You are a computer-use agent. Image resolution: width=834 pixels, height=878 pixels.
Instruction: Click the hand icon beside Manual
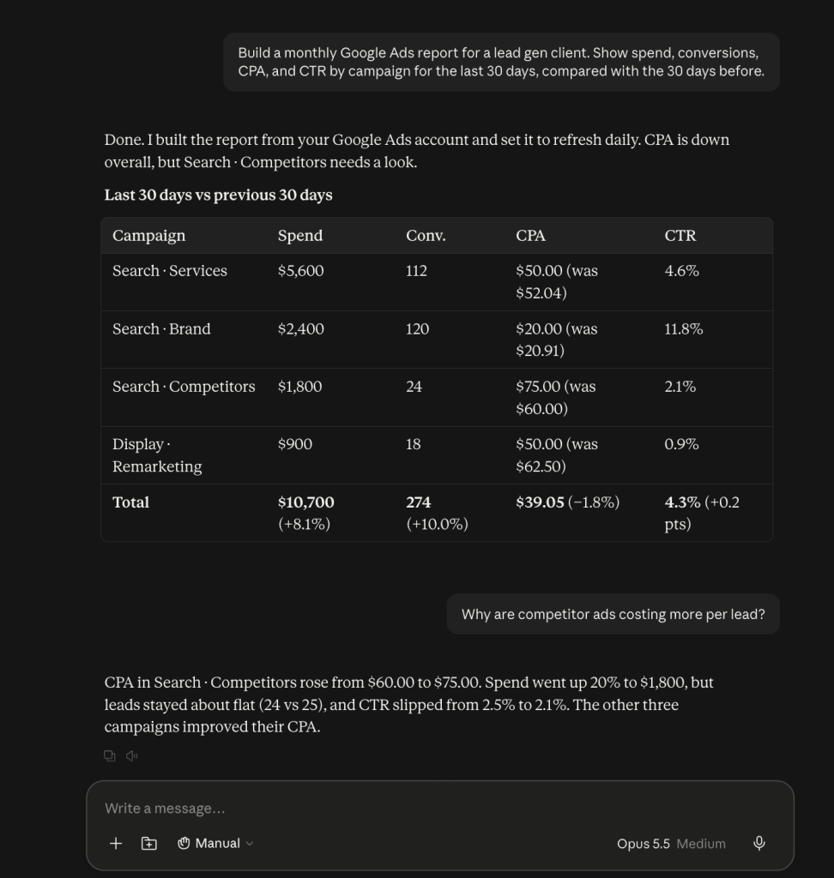click(184, 844)
